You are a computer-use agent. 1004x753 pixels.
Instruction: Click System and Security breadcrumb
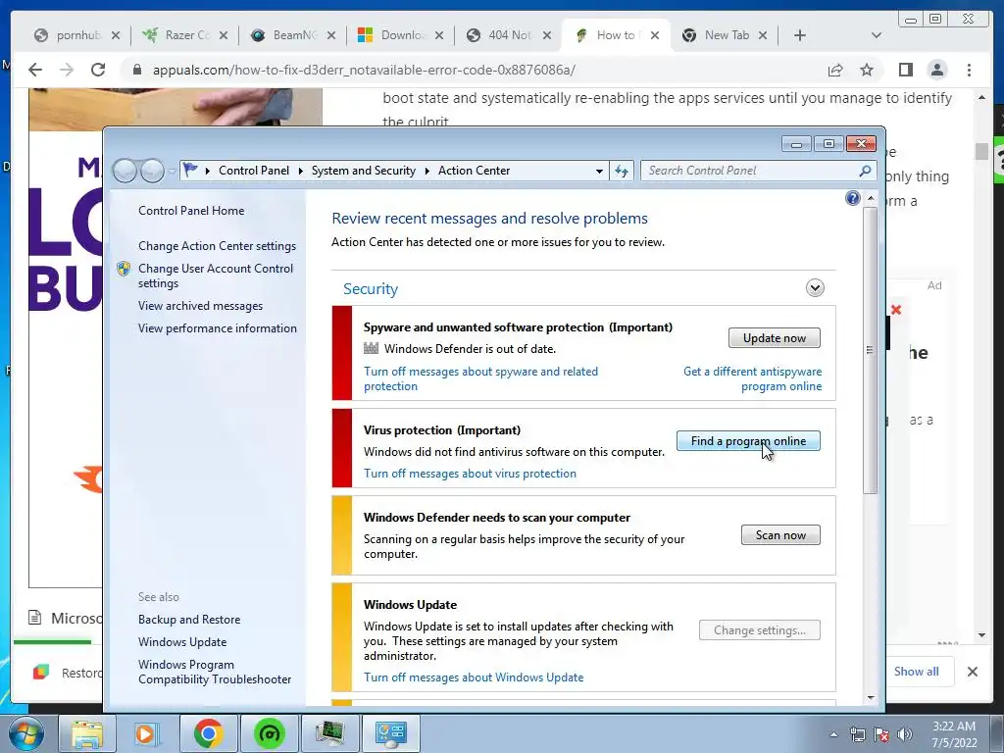point(364,171)
